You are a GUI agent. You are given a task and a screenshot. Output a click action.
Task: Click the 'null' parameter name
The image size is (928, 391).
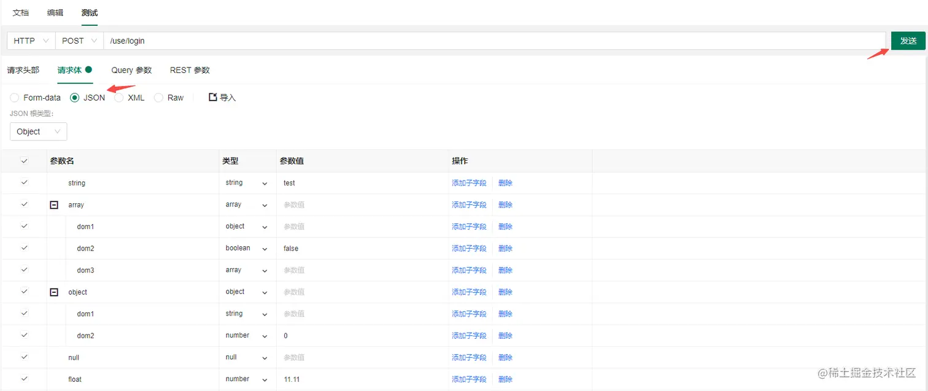pyautogui.click(x=74, y=357)
